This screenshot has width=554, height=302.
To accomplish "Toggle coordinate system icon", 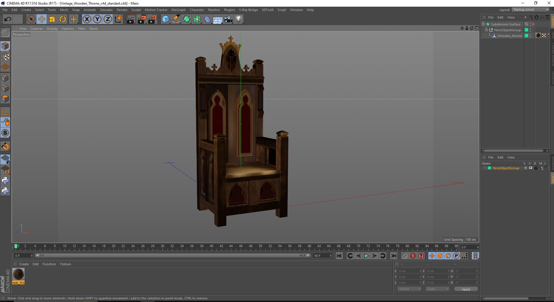I will point(119,19).
